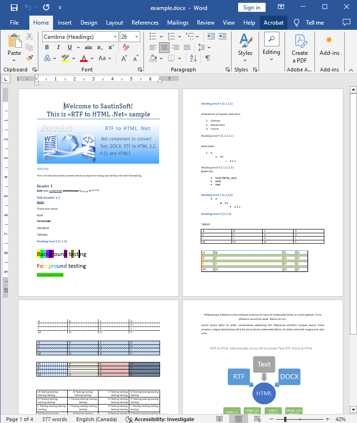
Task: Click the Save icon in title bar
Action: pos(14,8)
